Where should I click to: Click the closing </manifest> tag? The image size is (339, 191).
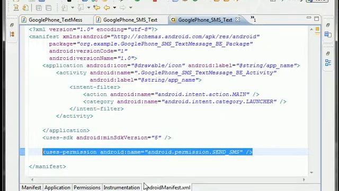(x=47, y=167)
